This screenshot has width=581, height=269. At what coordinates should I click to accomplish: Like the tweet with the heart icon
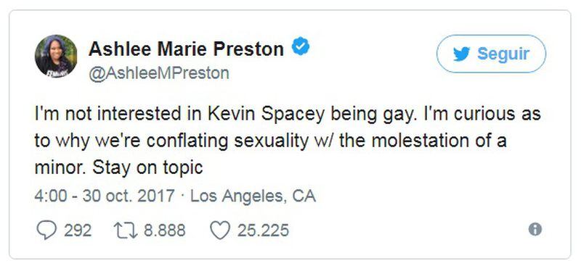coord(220,230)
